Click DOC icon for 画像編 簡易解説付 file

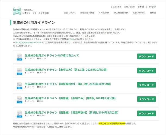(x=20, y=114)
